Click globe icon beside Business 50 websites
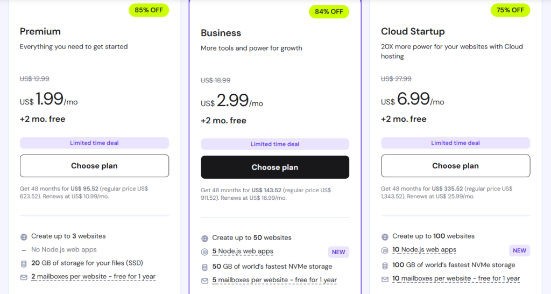This screenshot has height=294, width=551. pos(204,238)
